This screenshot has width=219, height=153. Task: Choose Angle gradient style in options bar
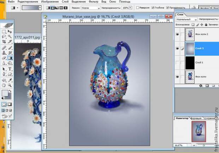pos(57,8)
